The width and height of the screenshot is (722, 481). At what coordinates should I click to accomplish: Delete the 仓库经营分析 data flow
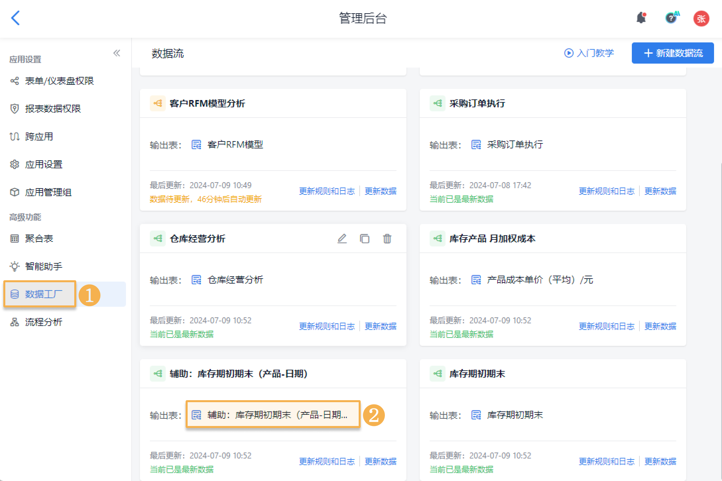(387, 239)
